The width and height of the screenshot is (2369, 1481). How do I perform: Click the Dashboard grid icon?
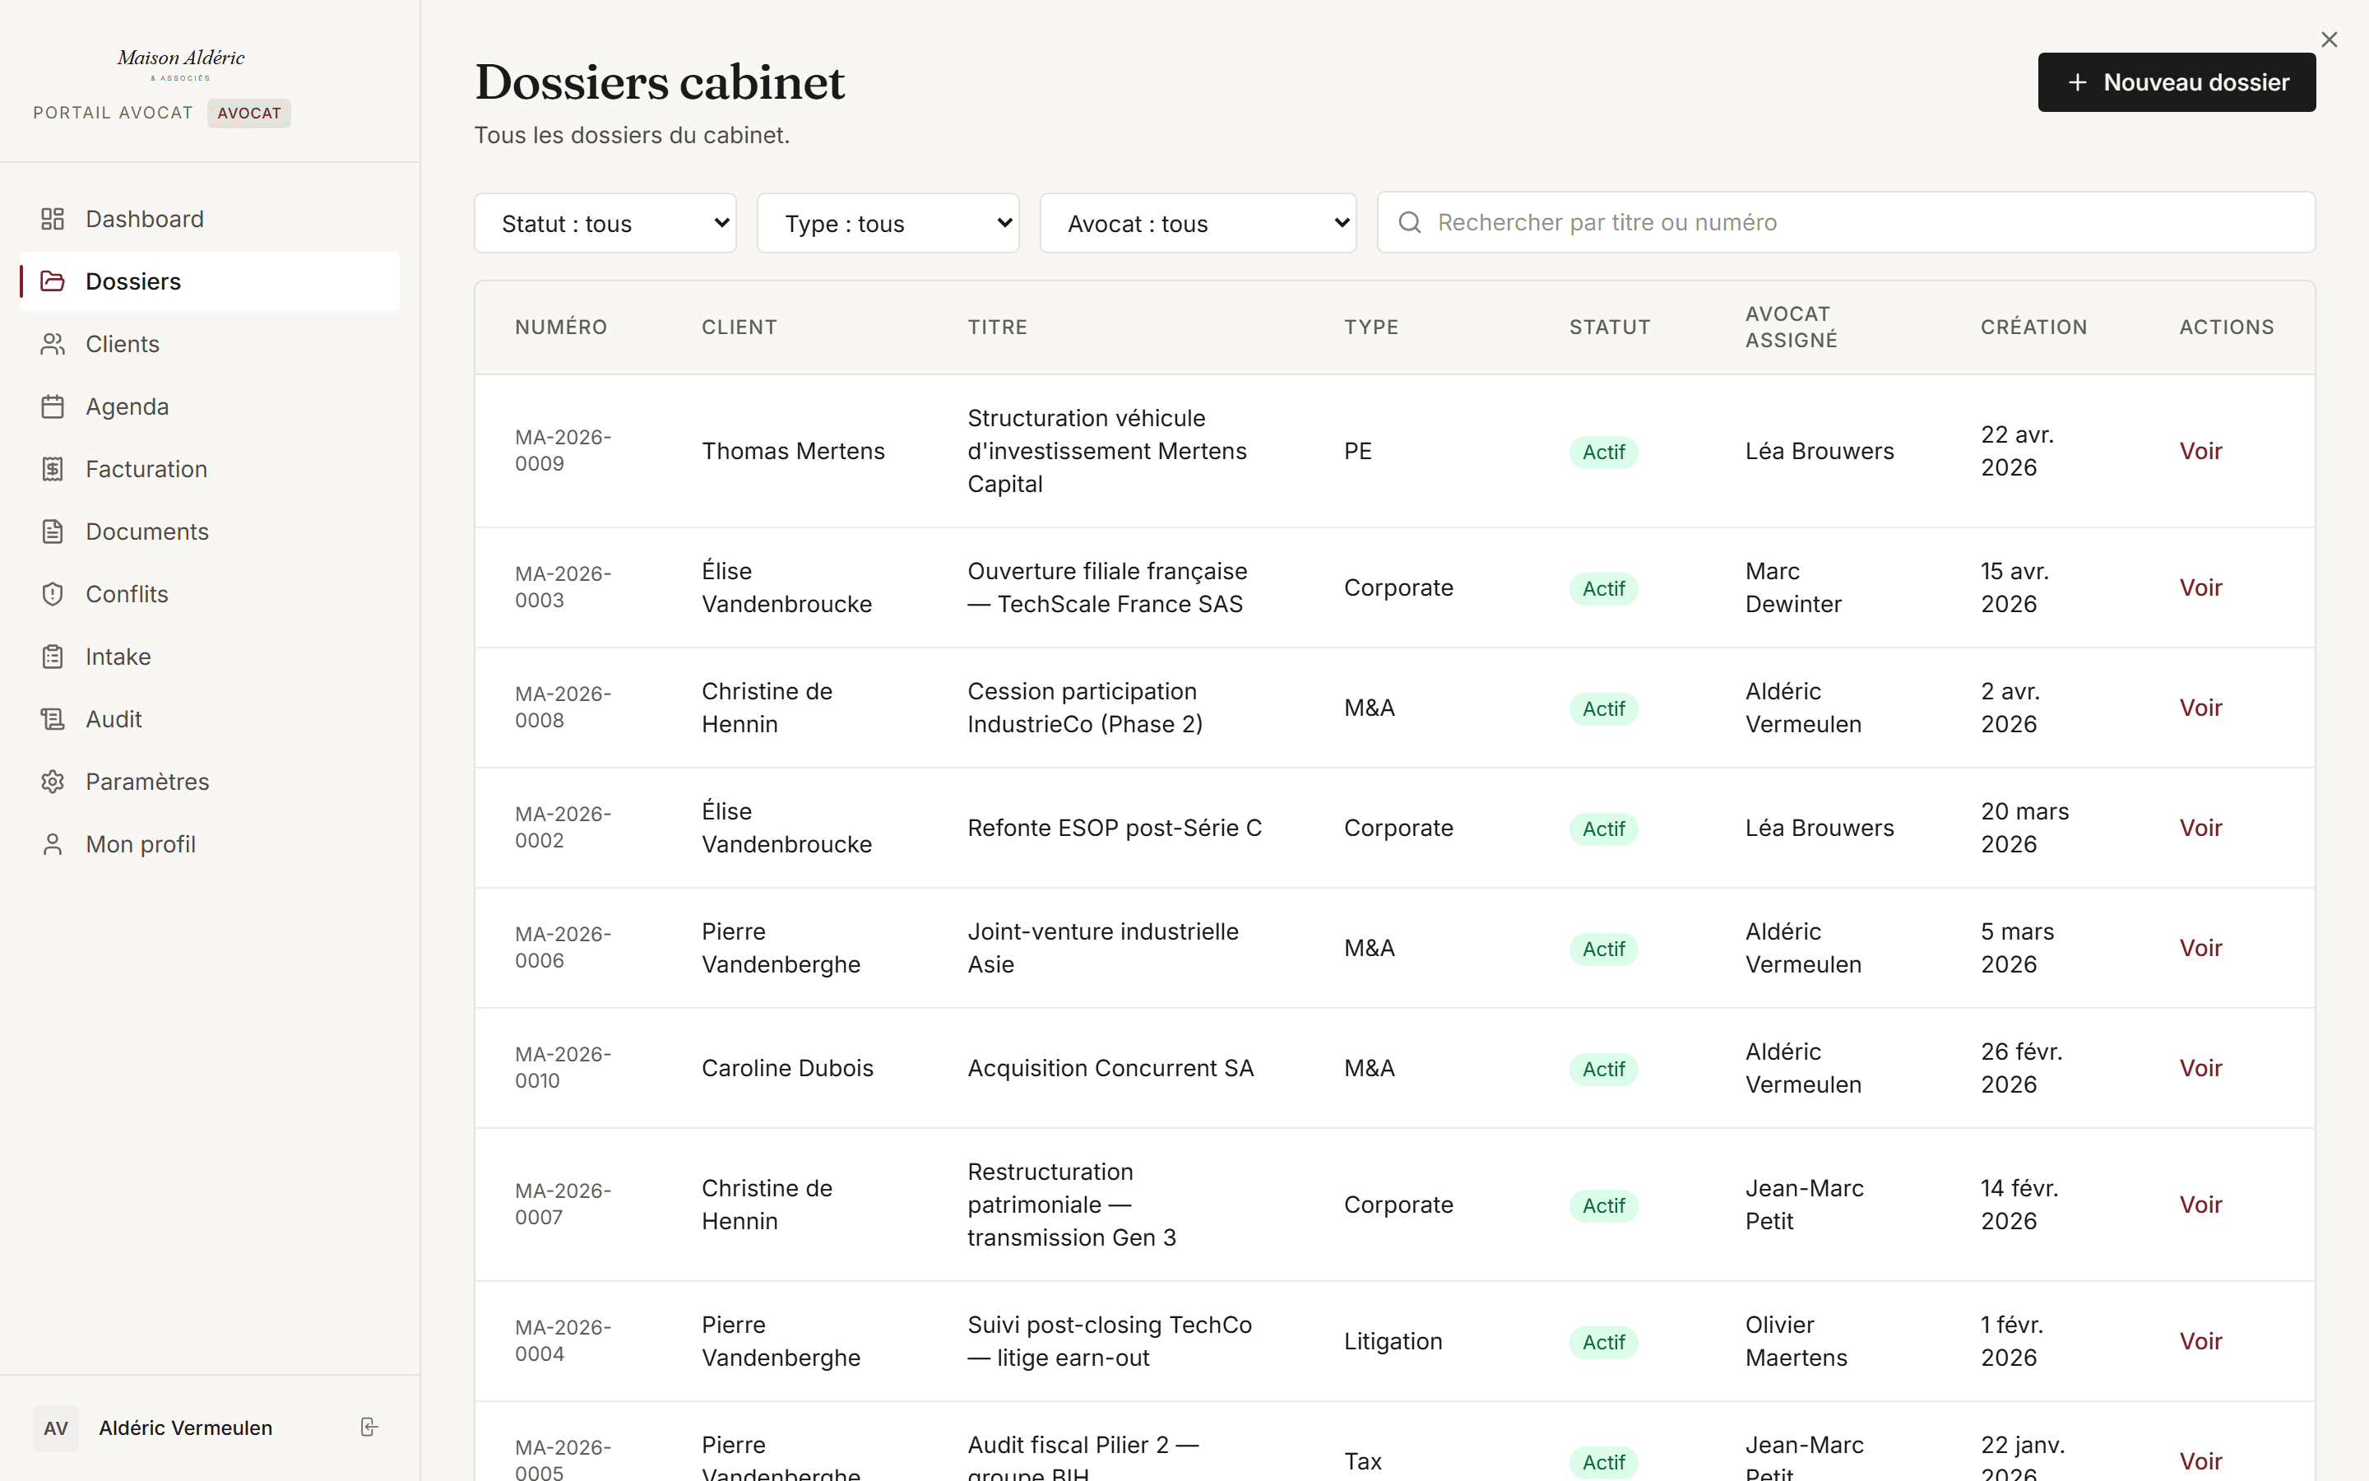point(53,218)
